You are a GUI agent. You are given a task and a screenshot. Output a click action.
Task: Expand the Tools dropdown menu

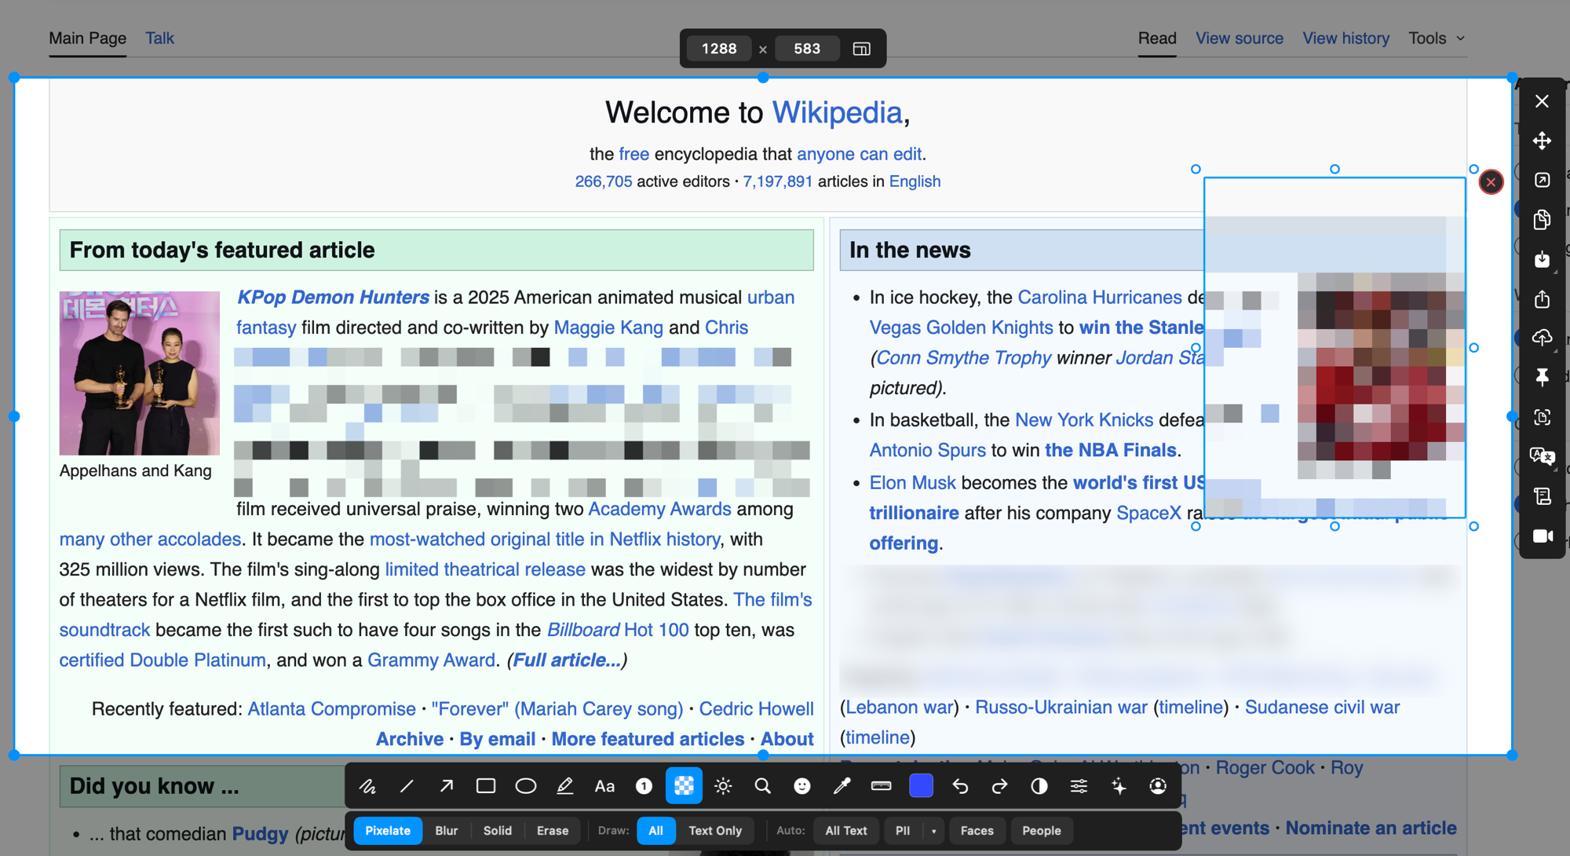tap(1437, 38)
